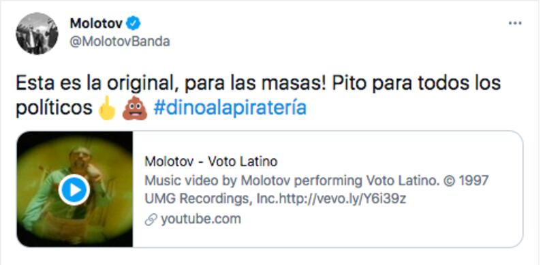Open the #dinoalapiratería hashtag
545x265 pixels.
(x=230, y=108)
